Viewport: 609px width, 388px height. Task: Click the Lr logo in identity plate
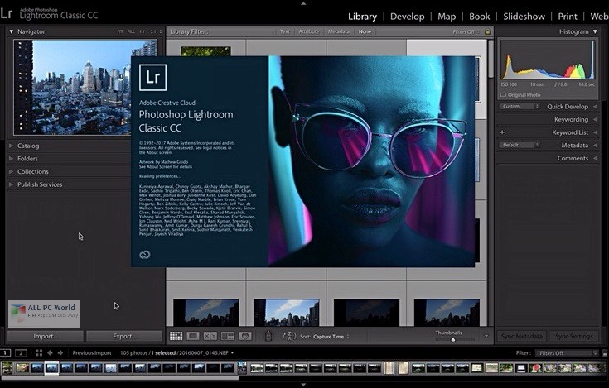point(7,13)
